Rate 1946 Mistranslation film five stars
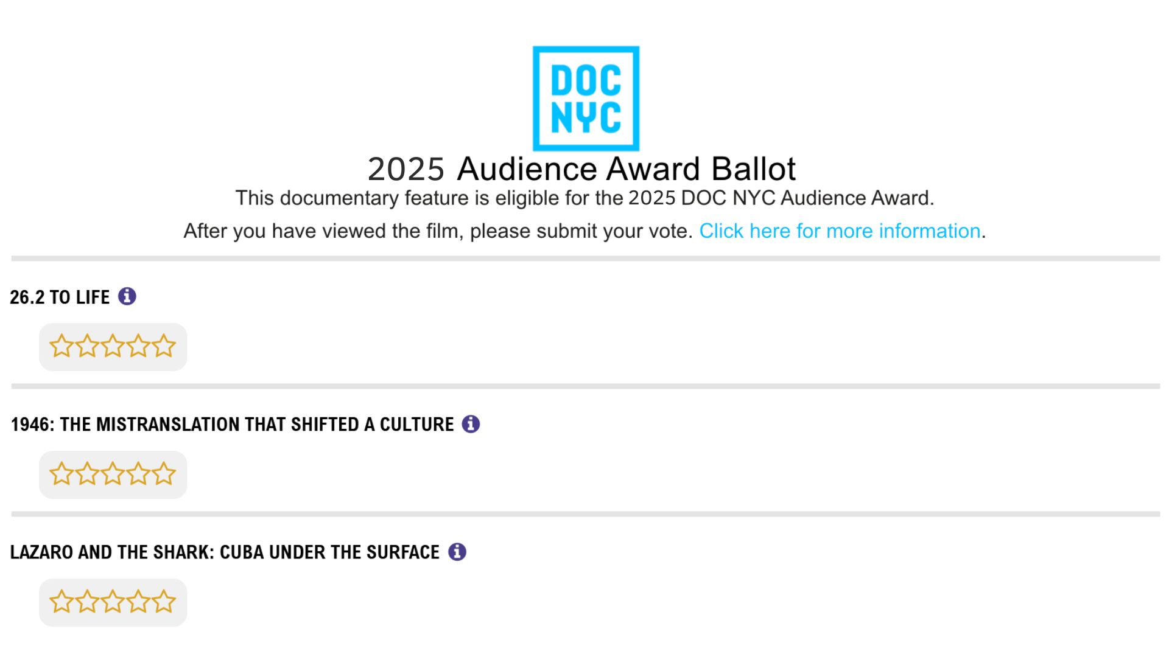 pos(164,474)
